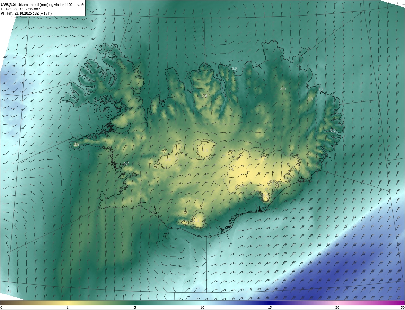Viewport: 405px width, 310px height.
Task: Click the colour scale tick label 50
Action: 402,307
